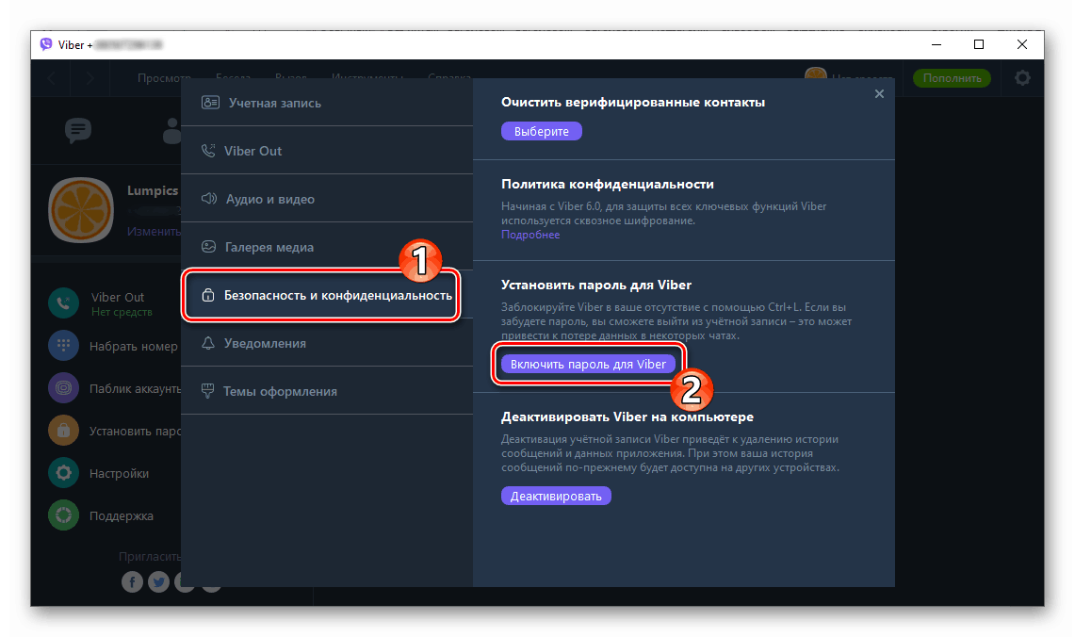Viewport: 1075px width, 637px height.
Task: Click the Выберите button
Action: pyautogui.click(x=542, y=131)
